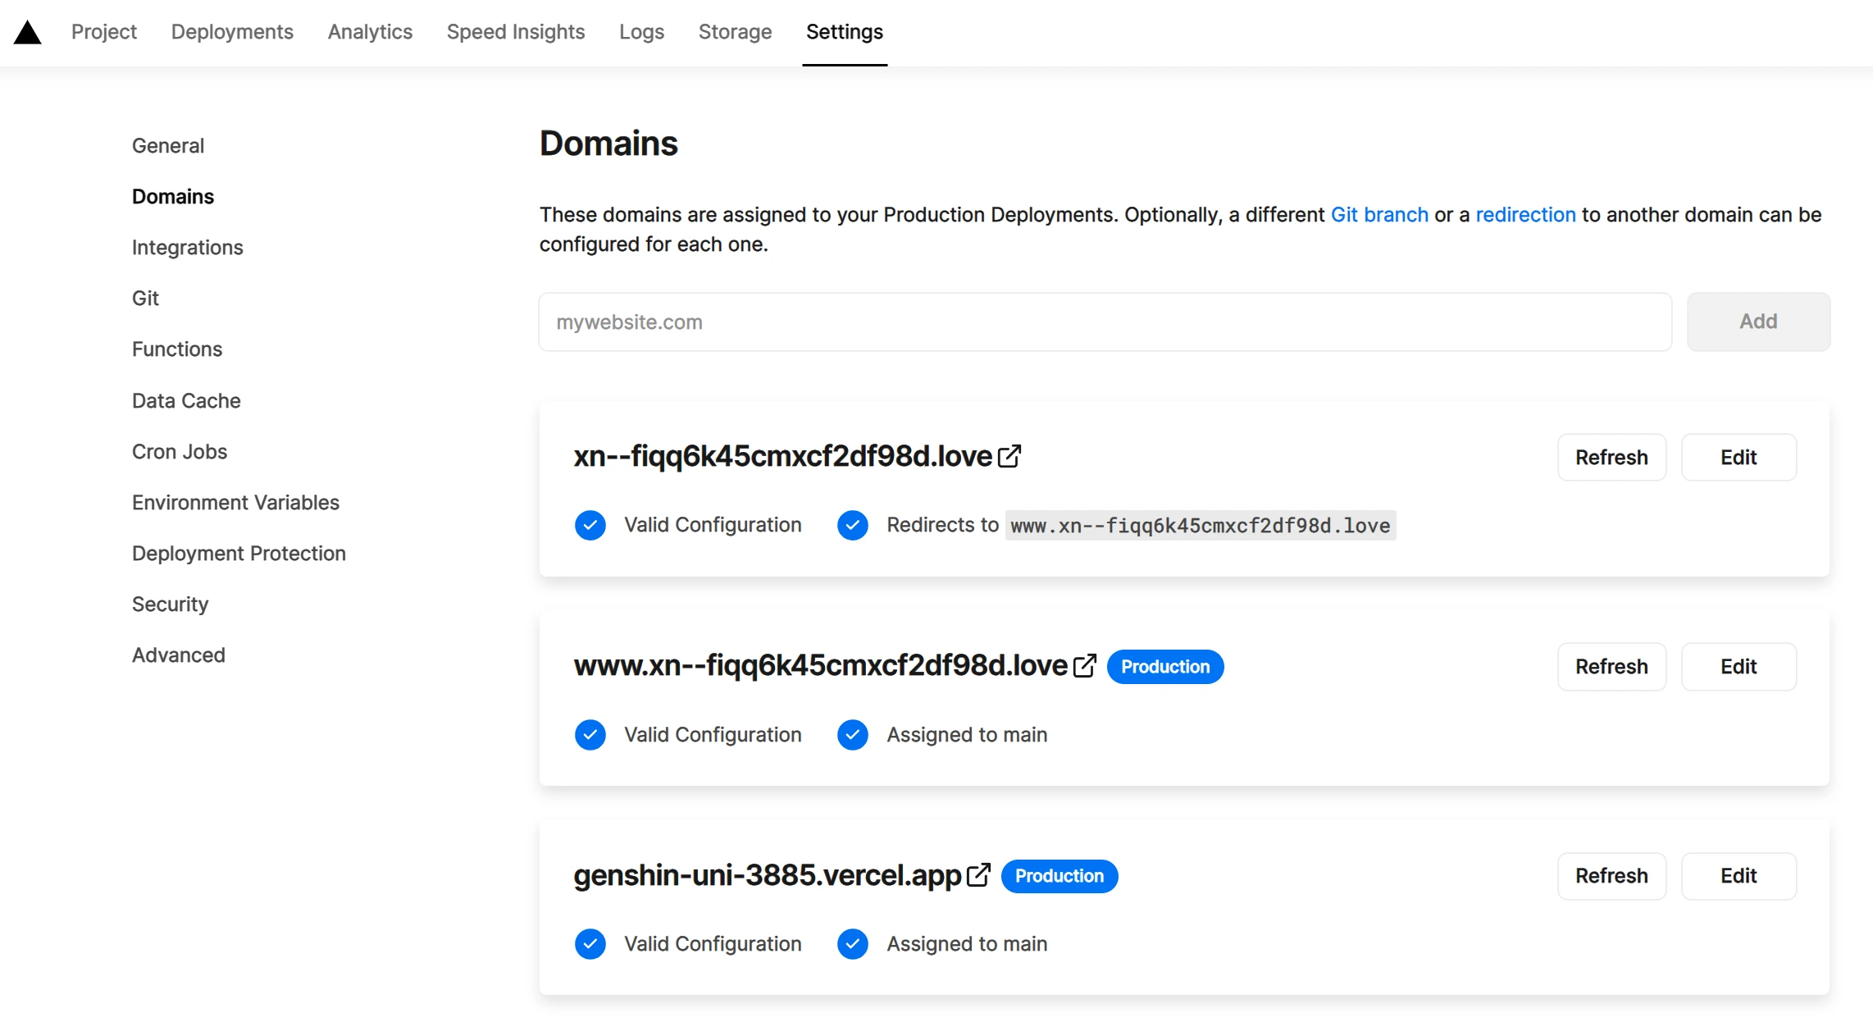Click the Assigned to main status for genshin domain

966,943
